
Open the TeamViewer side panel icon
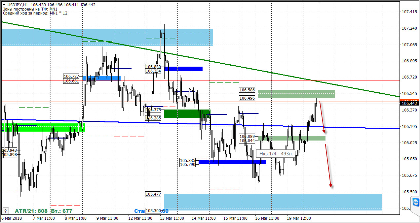pos(416,202)
